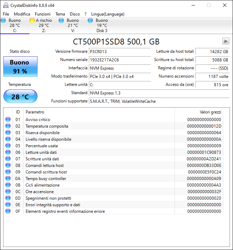Click the status orb of Errori integrità supporto
The image size is (233, 250).
(8, 204)
